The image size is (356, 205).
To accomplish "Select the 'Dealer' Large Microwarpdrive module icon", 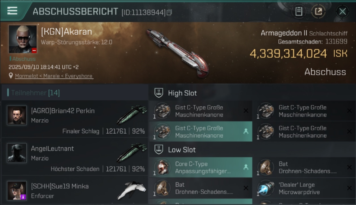I will click(265, 188).
